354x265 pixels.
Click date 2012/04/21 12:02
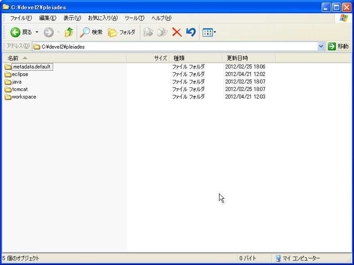[245, 74]
